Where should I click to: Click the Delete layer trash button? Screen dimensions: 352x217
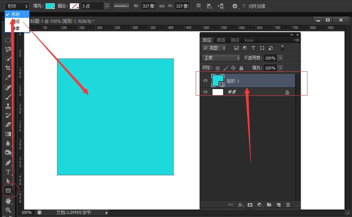288,205
